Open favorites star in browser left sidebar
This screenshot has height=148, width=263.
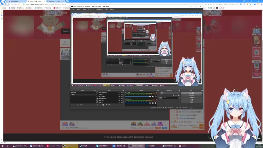click(x=2, y=12)
